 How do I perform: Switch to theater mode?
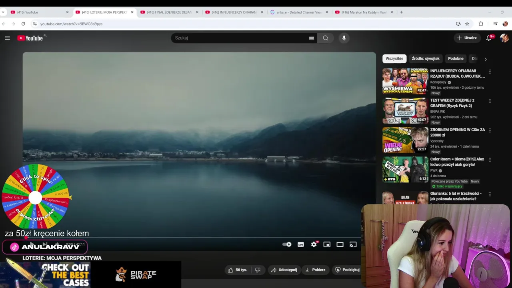pos(340,244)
